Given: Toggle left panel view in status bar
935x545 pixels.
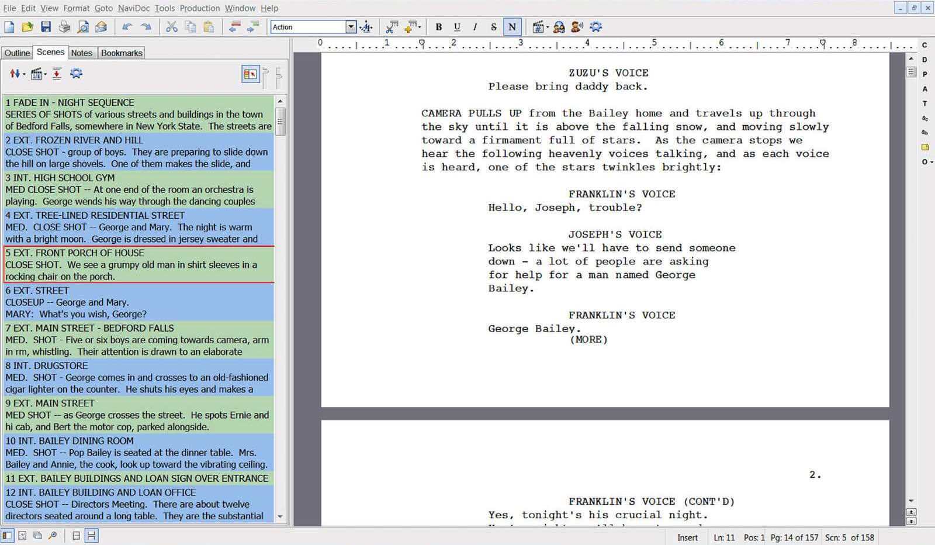Looking at the screenshot, I should click(7, 536).
